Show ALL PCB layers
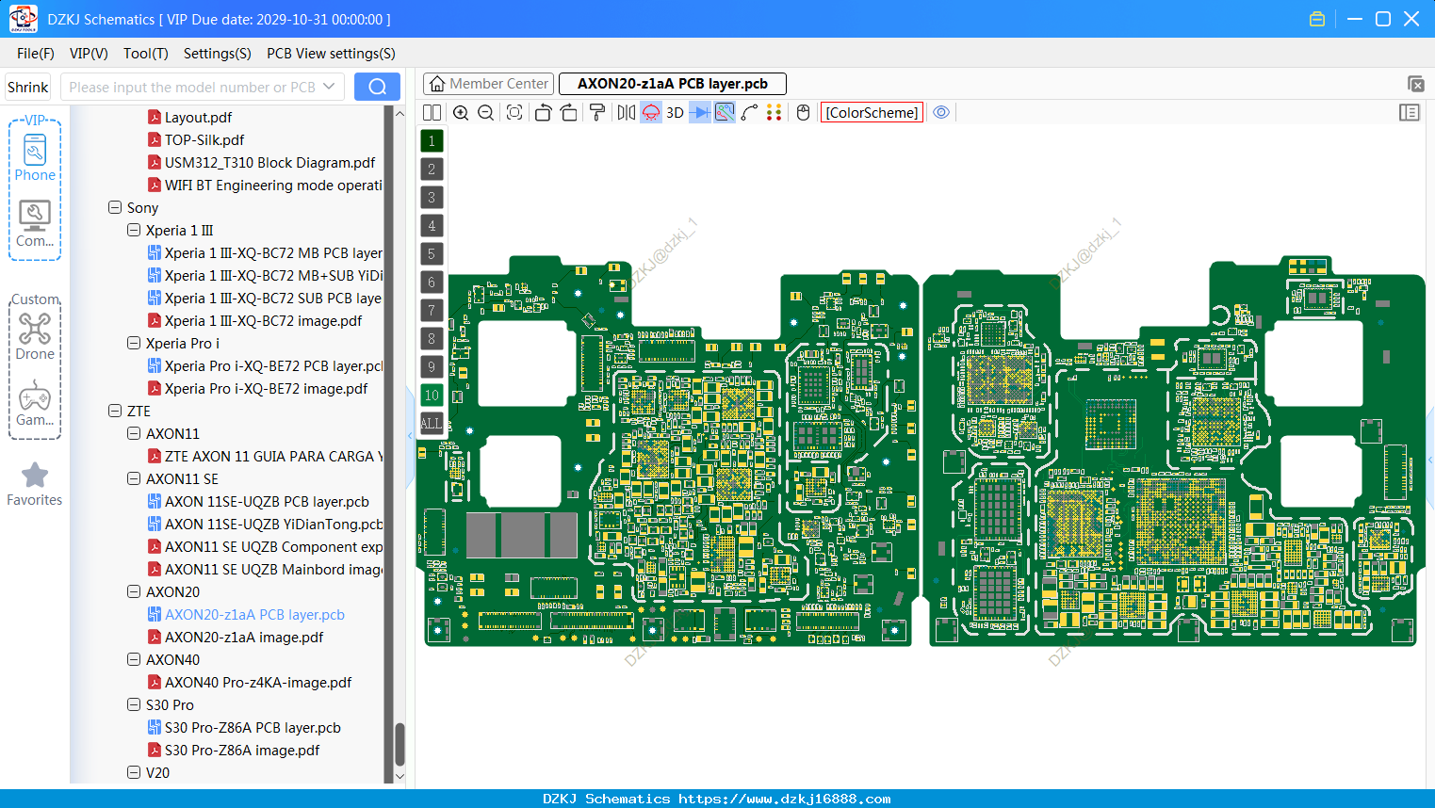Image resolution: width=1435 pixels, height=808 pixels. (x=432, y=423)
